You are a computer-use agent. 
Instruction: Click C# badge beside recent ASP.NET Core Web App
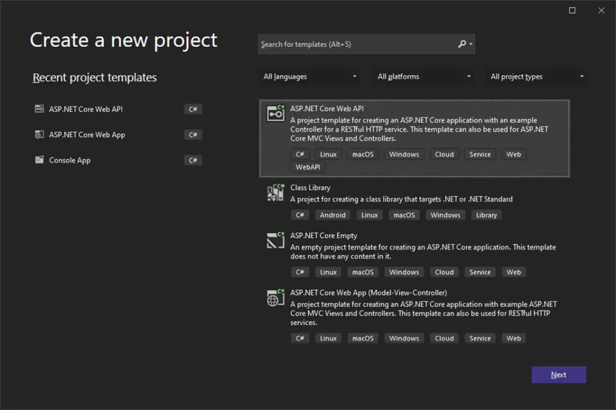coord(193,135)
